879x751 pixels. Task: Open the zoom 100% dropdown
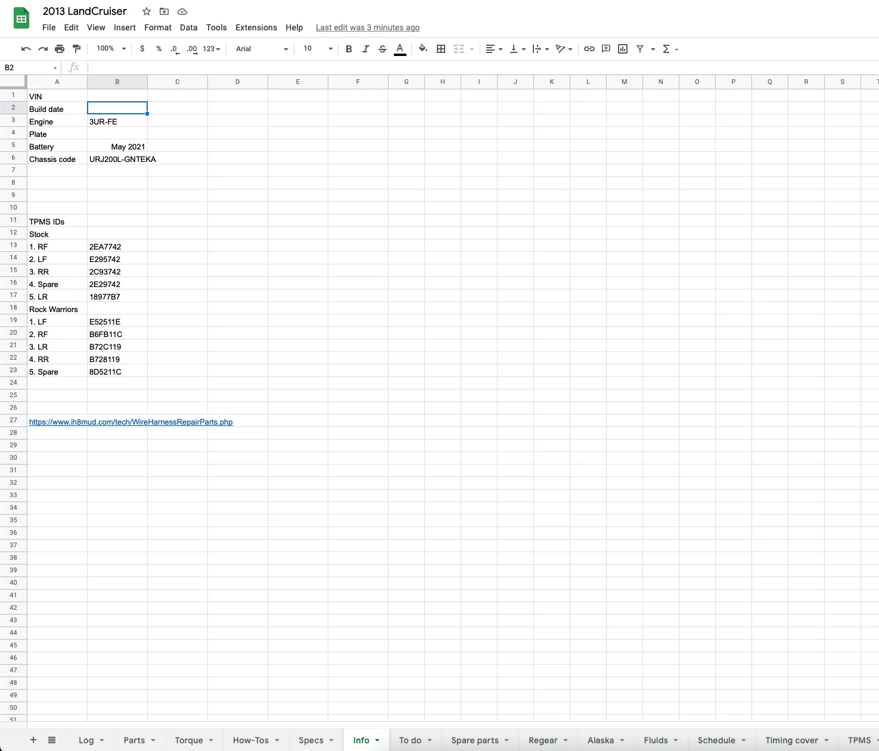(x=111, y=49)
